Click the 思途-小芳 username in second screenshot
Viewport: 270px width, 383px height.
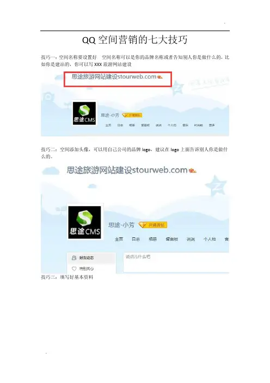[121, 225]
